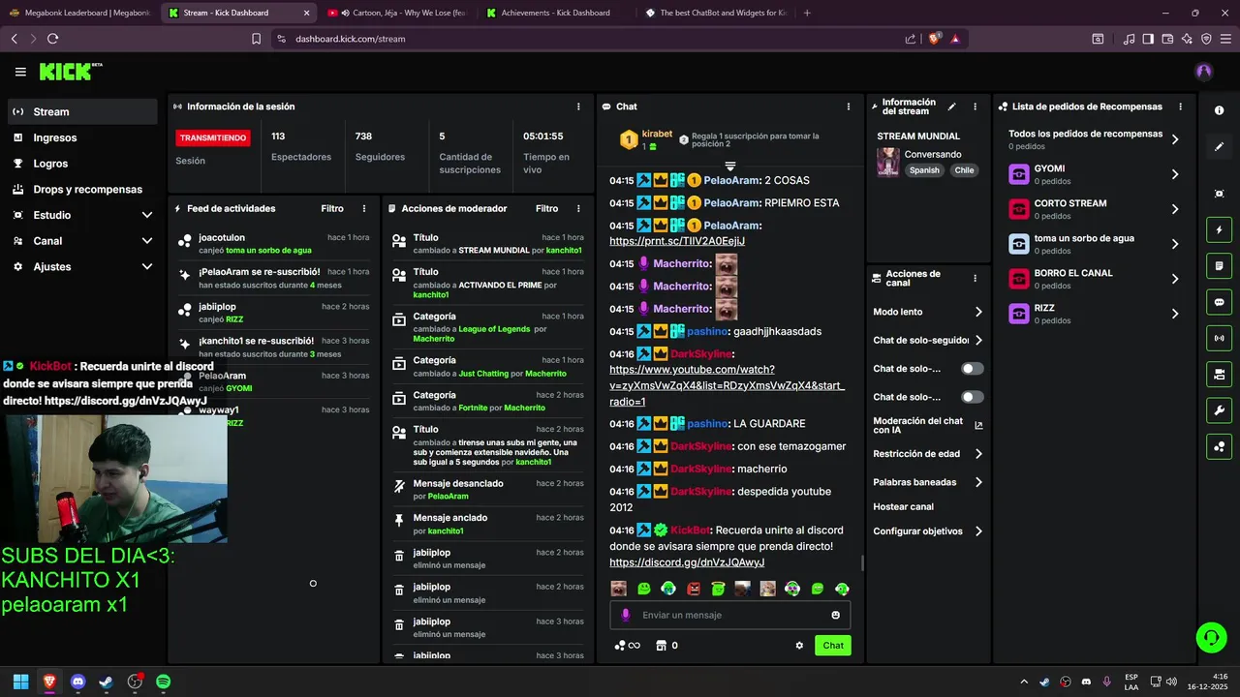1240x697 pixels.
Task: Open Brave wallet icon
Action: tap(1167, 39)
